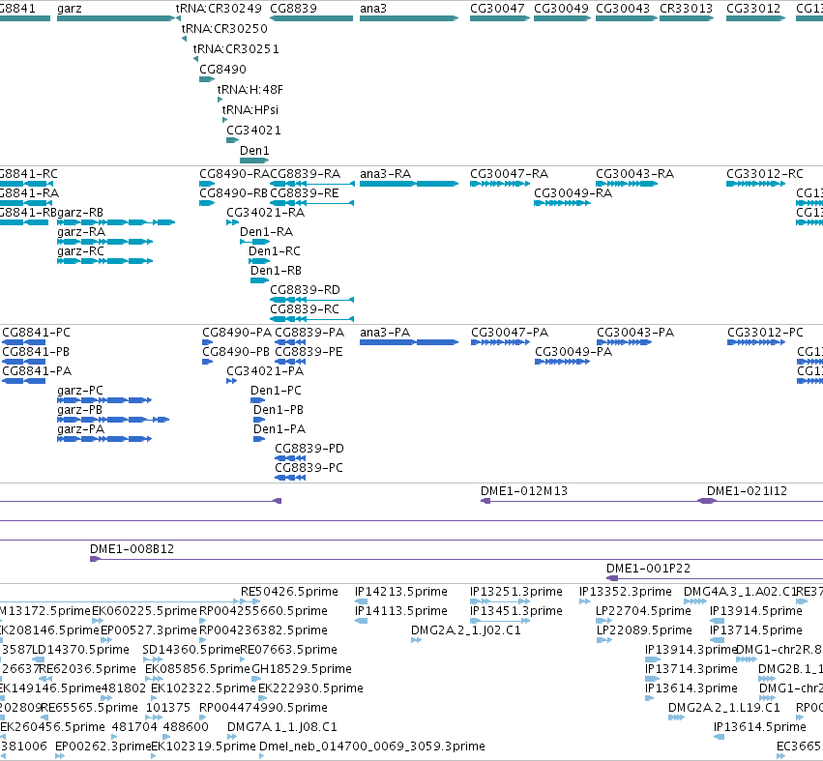Select the DME1-021I12 clone label

[x=747, y=491]
